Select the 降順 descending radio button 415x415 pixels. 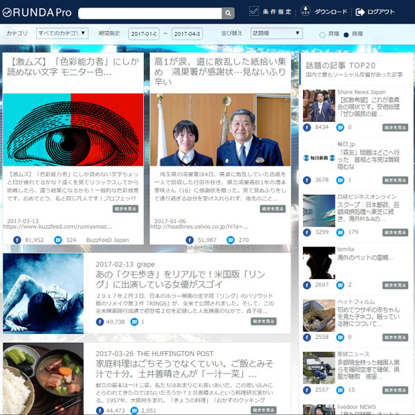pos(346,35)
